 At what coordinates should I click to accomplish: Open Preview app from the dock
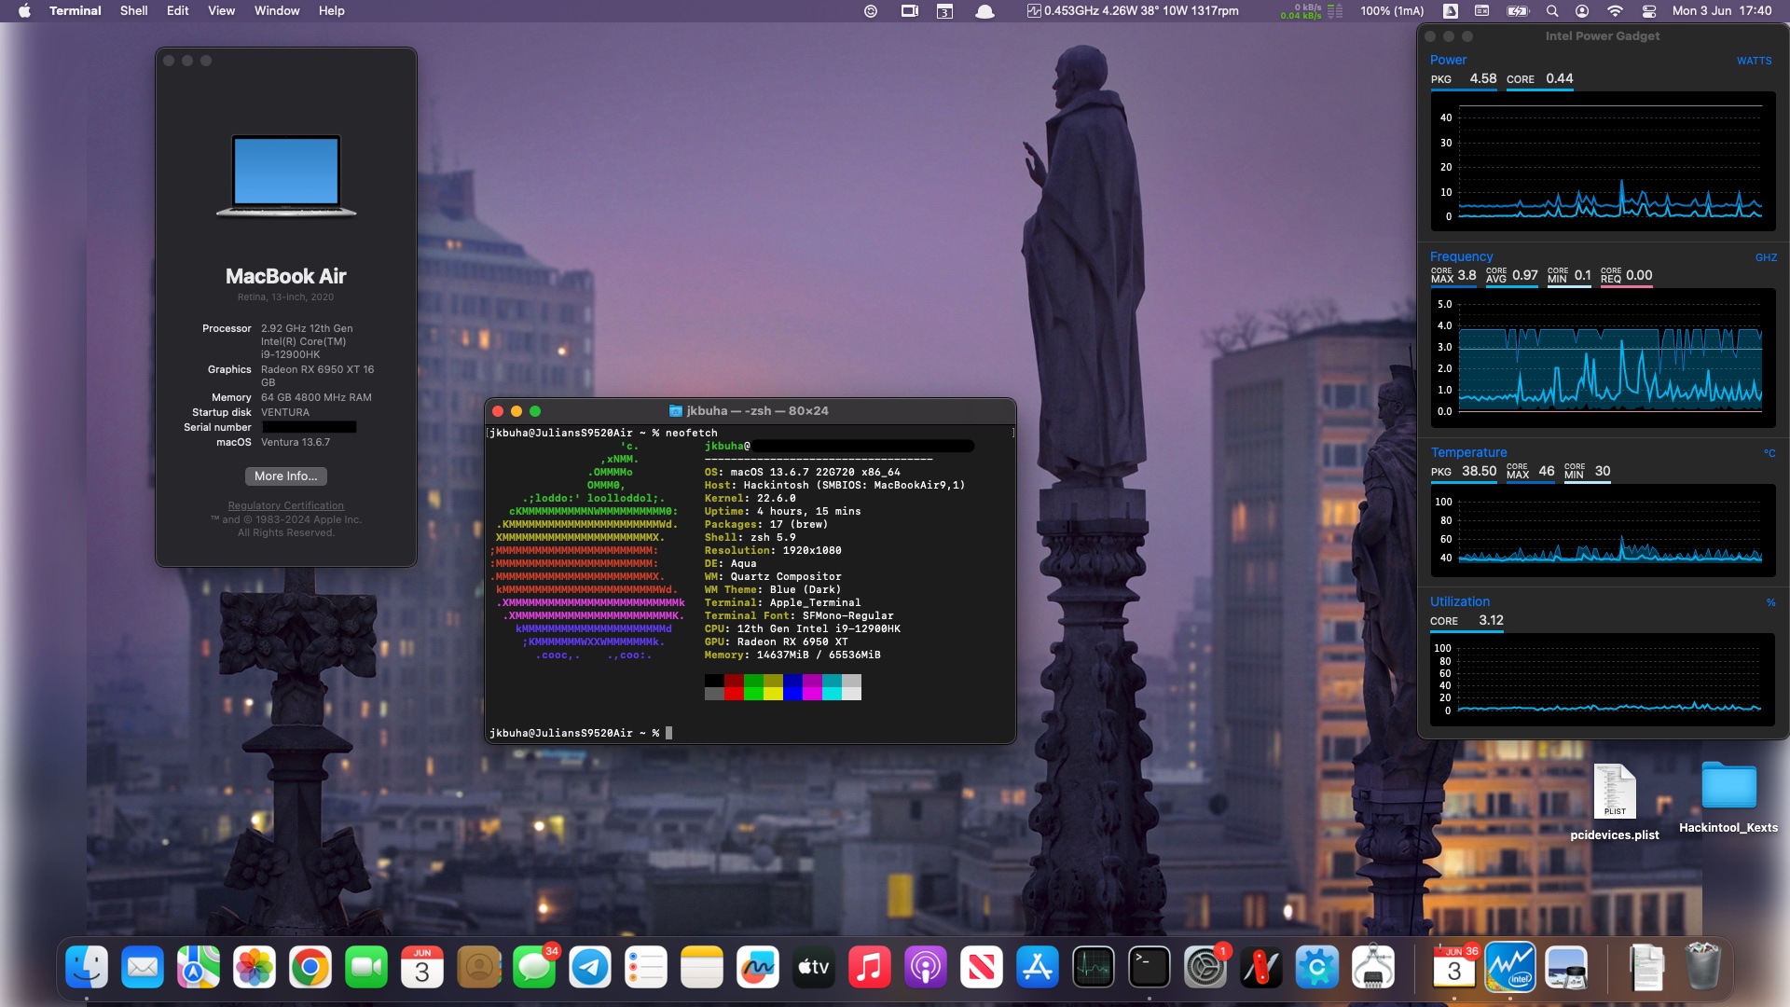coord(1566,968)
